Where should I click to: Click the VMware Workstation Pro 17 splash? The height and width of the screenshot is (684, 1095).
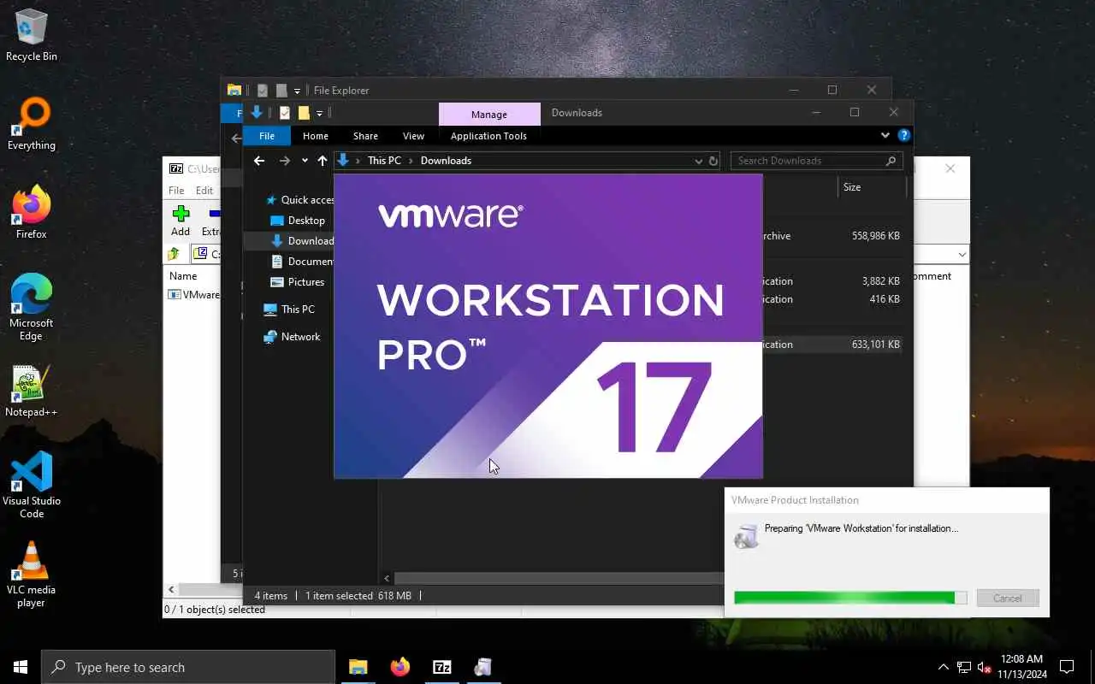pos(547,326)
